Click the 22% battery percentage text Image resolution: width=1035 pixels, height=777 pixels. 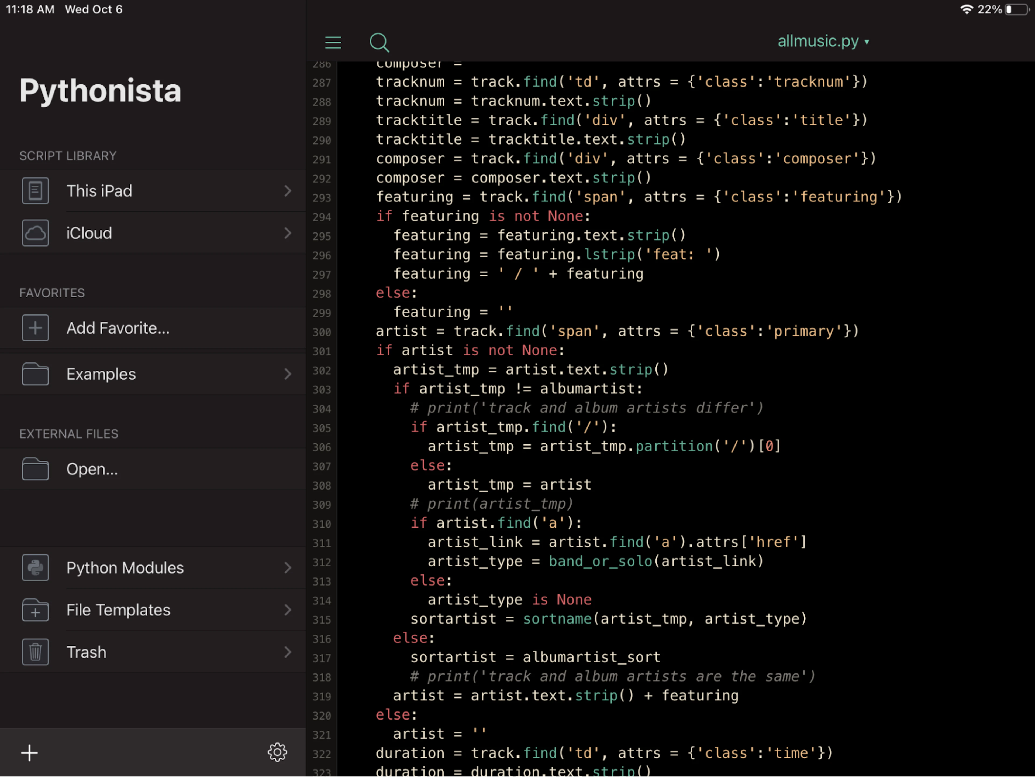tap(990, 9)
